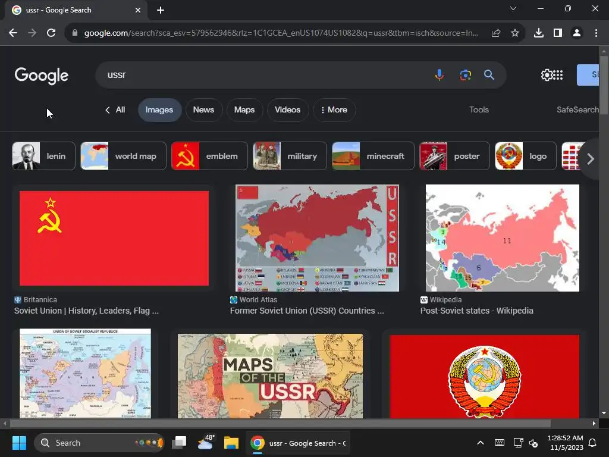Screen dimensions: 609x457
Task: Open the Windows Start menu
Action: tap(19, 443)
